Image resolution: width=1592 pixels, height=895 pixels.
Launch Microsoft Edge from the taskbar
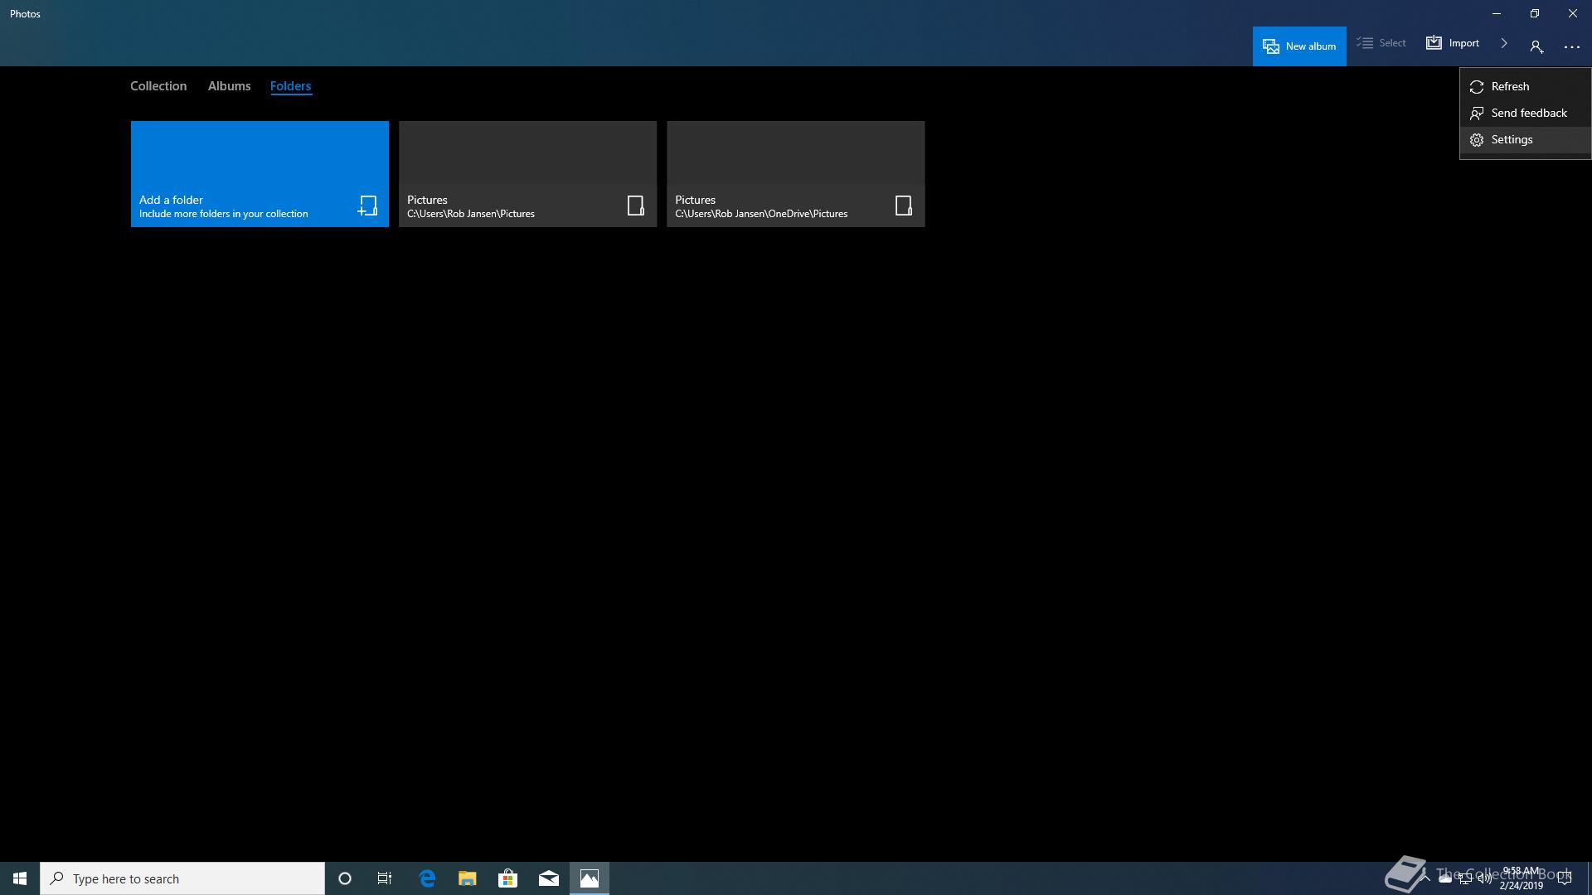click(x=427, y=878)
